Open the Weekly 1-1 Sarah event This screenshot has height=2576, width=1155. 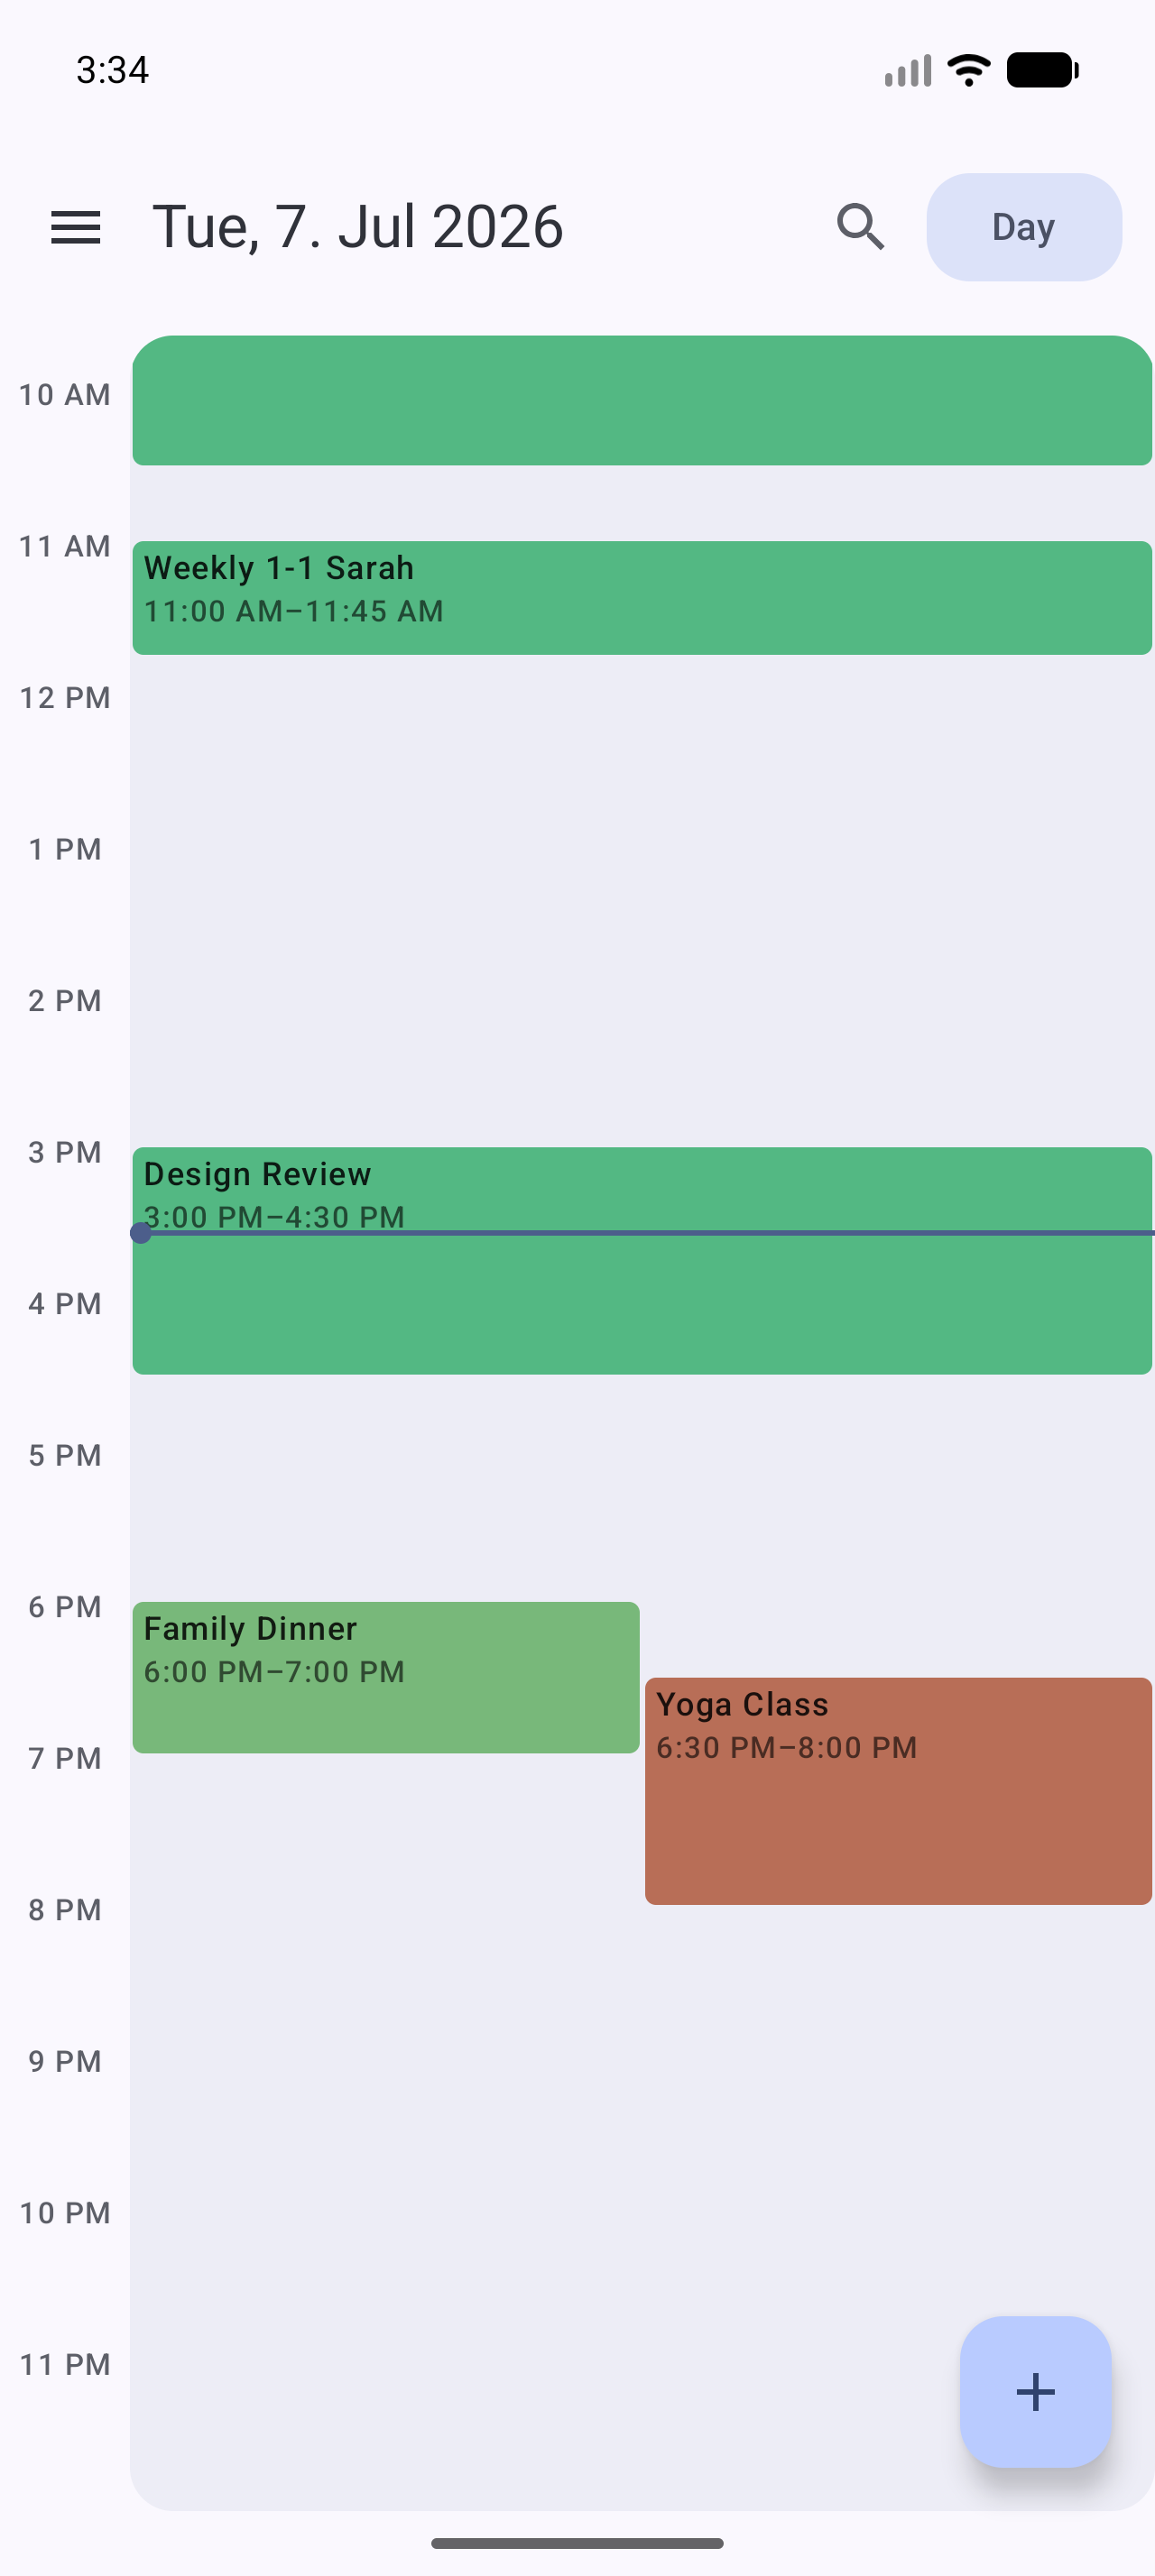[642, 598]
